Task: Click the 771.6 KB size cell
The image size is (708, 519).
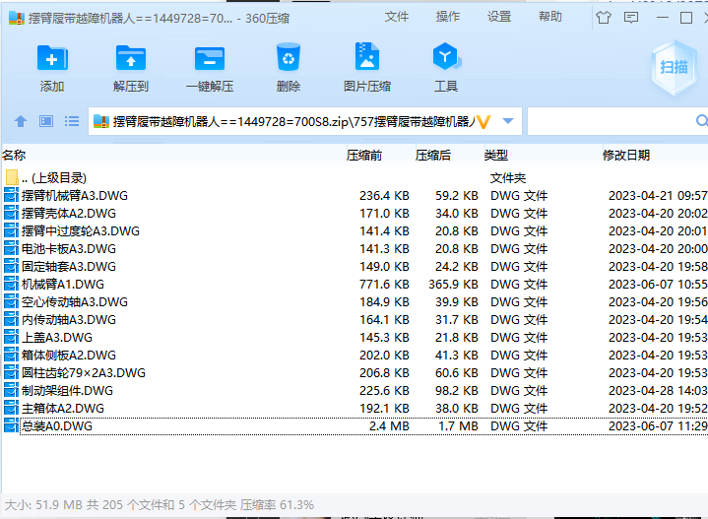Action: [x=384, y=284]
